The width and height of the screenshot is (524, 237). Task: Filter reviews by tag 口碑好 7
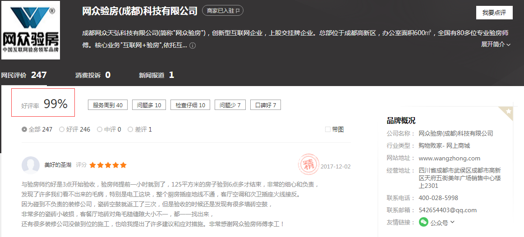click(x=266, y=105)
